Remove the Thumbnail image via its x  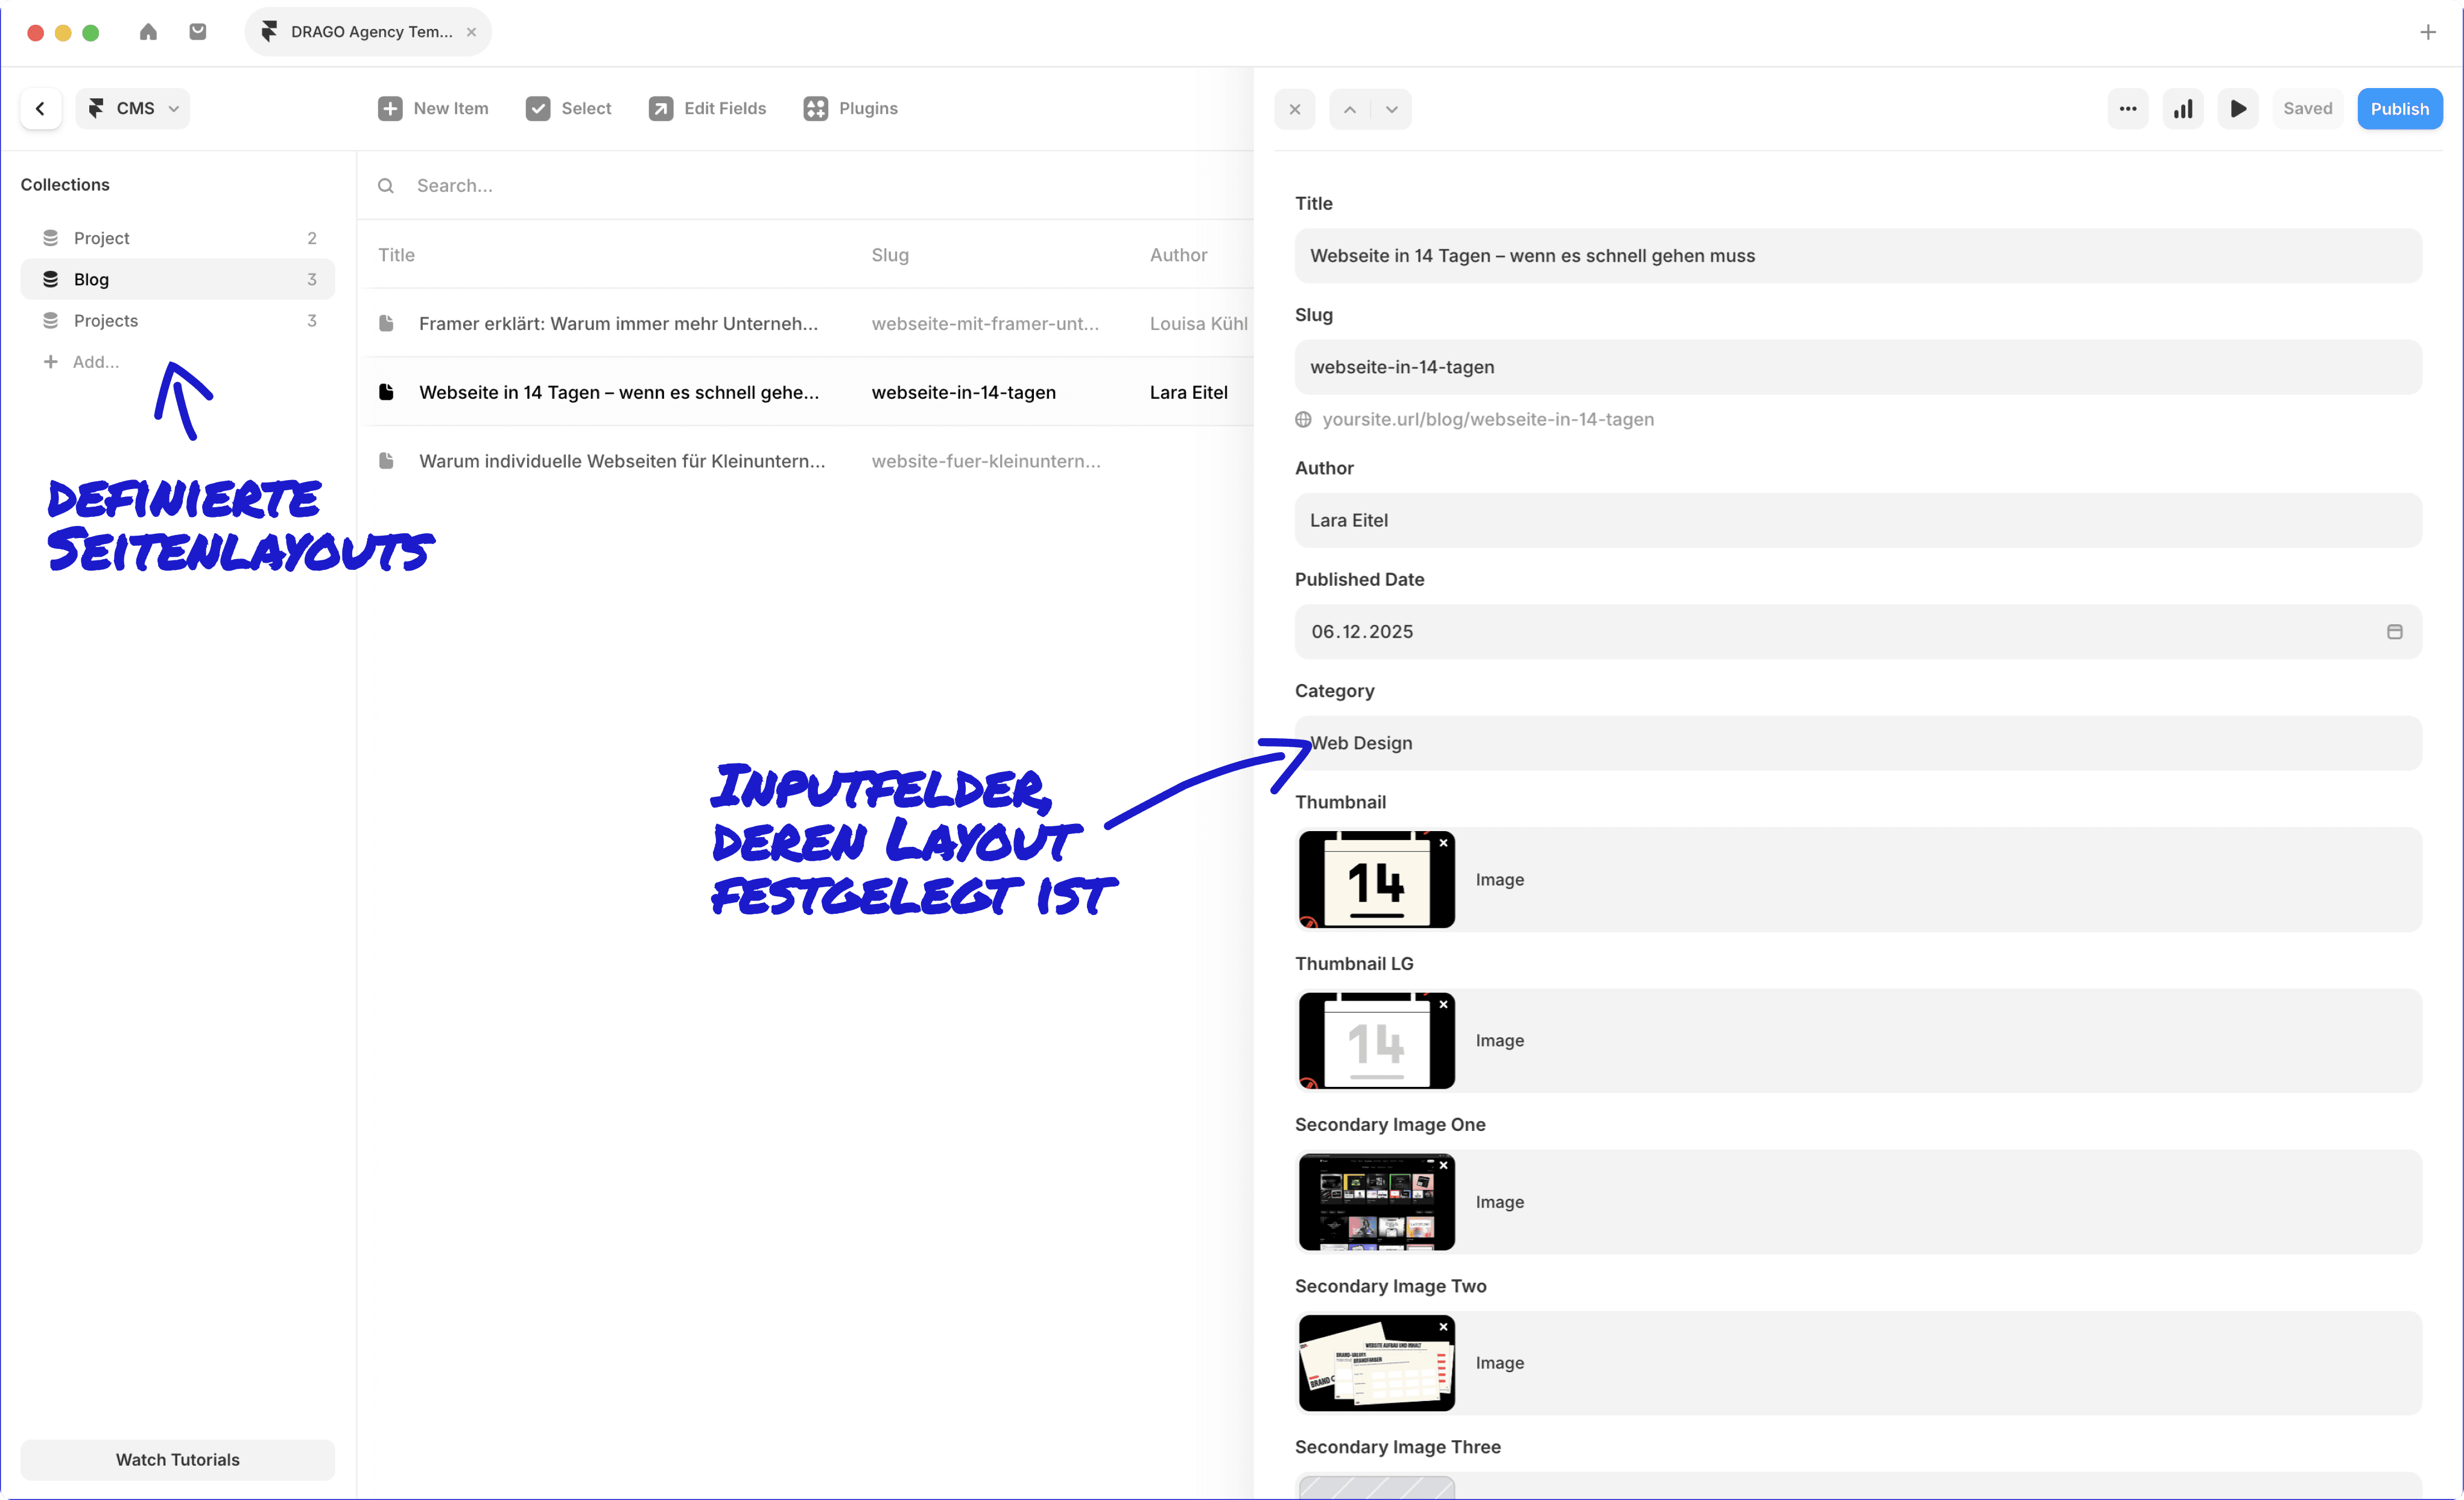1443,843
